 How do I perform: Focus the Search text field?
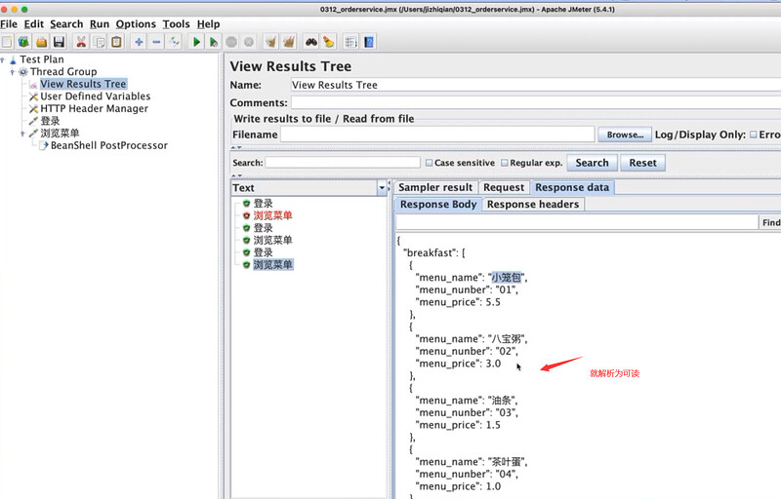tap(343, 163)
